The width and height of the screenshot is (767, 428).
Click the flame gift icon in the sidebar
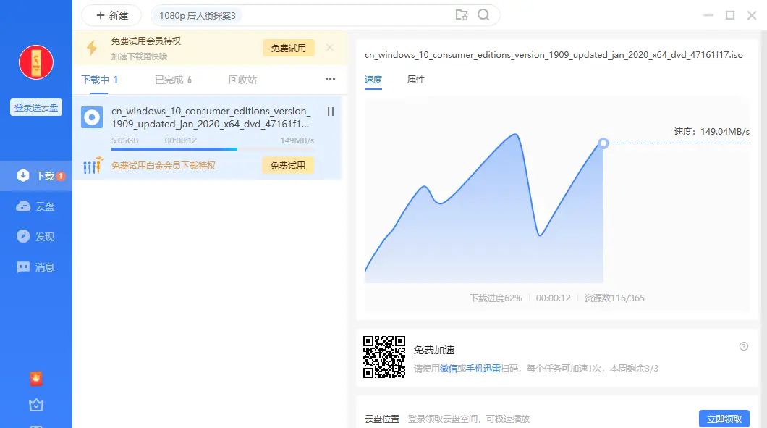tap(36, 378)
